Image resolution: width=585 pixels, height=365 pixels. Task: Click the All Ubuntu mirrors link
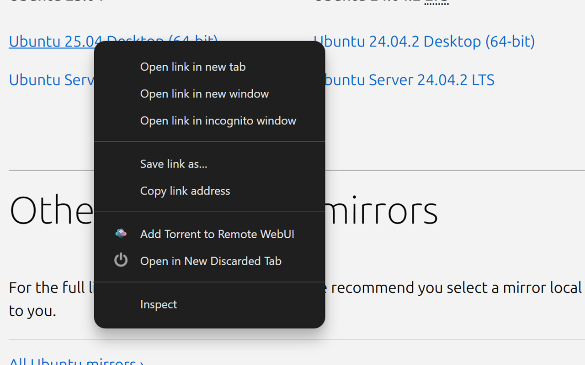click(73, 360)
